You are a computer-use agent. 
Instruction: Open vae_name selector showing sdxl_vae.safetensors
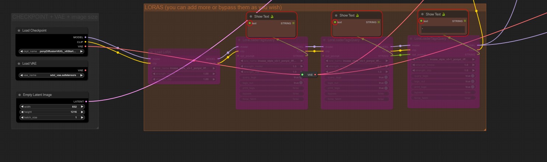tap(52, 75)
